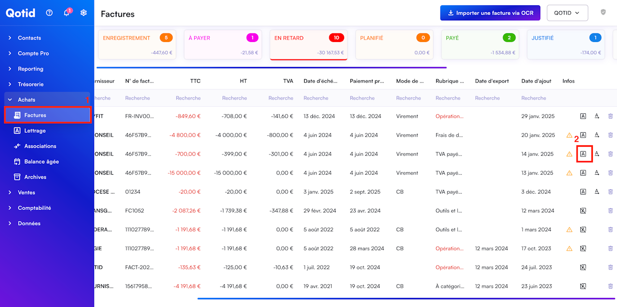Open the Associations sidebar link
The image size is (617, 307).
point(40,146)
